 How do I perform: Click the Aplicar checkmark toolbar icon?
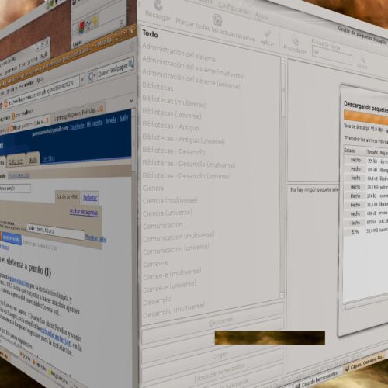click(268, 34)
